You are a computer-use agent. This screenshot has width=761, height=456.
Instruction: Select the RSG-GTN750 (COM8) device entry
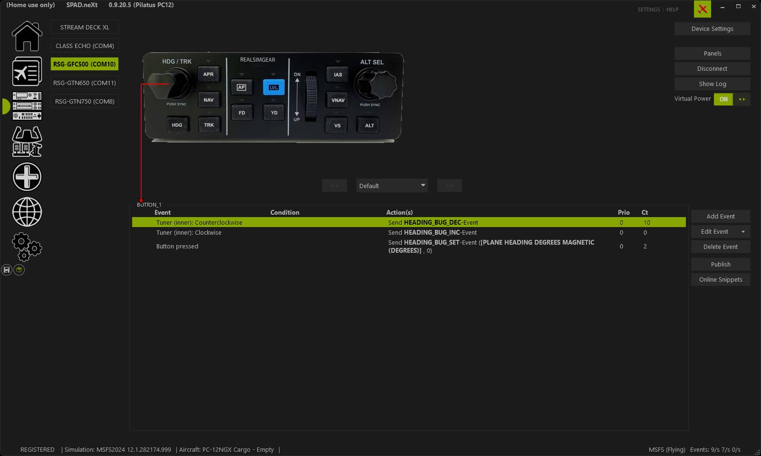(84, 101)
